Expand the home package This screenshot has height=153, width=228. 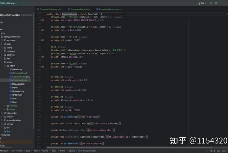(x=5, y=109)
